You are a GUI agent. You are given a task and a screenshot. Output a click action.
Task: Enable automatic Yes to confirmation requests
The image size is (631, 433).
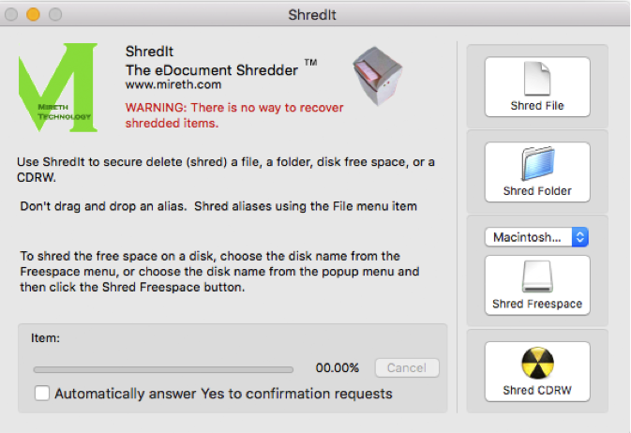pyautogui.click(x=42, y=394)
